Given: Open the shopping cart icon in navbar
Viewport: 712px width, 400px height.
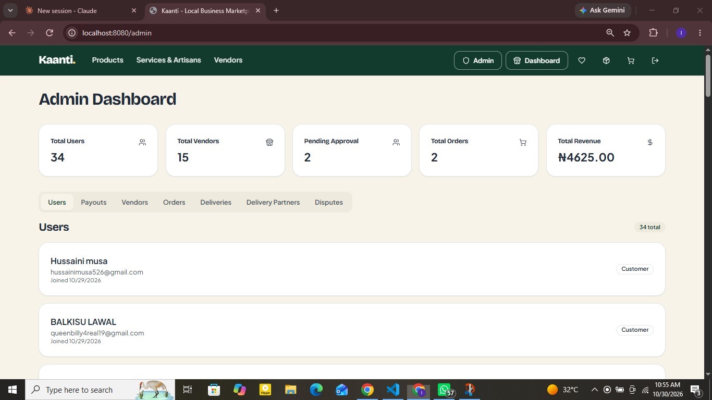Looking at the screenshot, I should point(631,60).
